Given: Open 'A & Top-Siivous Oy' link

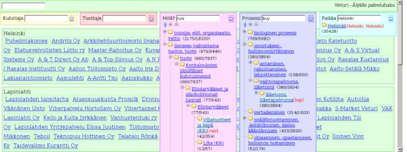Looking at the screenshot, I should tap(117, 59).
